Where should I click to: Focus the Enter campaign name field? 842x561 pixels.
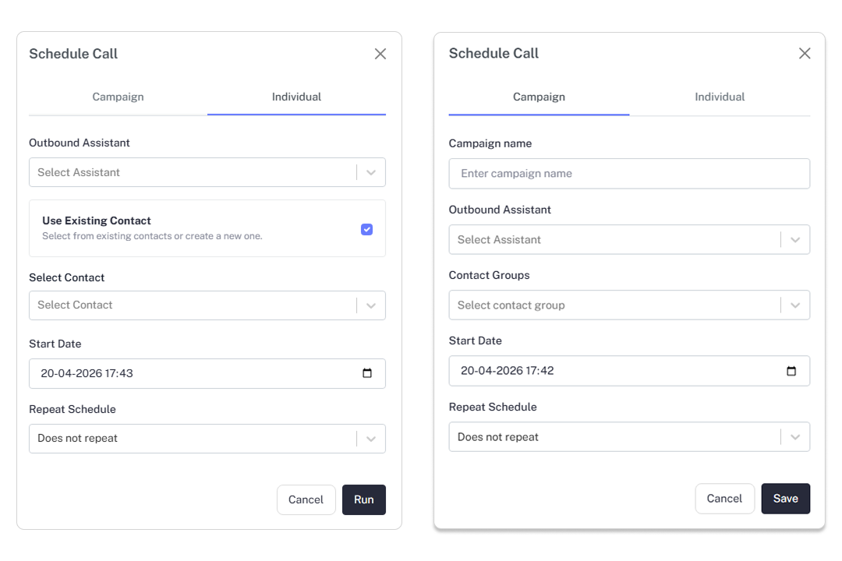pyautogui.click(x=628, y=174)
